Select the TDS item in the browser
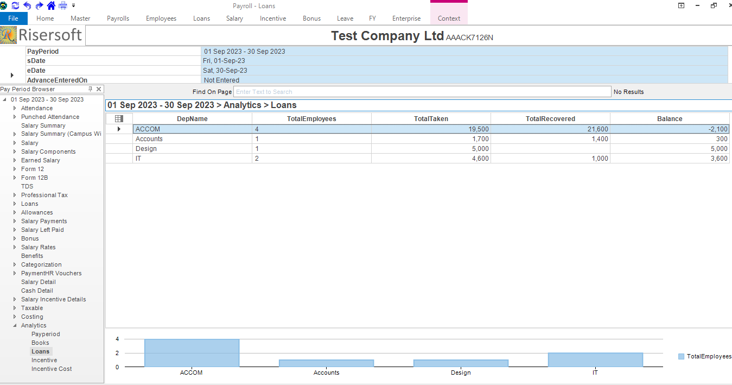This screenshot has height=385, width=732. pyautogui.click(x=27, y=186)
